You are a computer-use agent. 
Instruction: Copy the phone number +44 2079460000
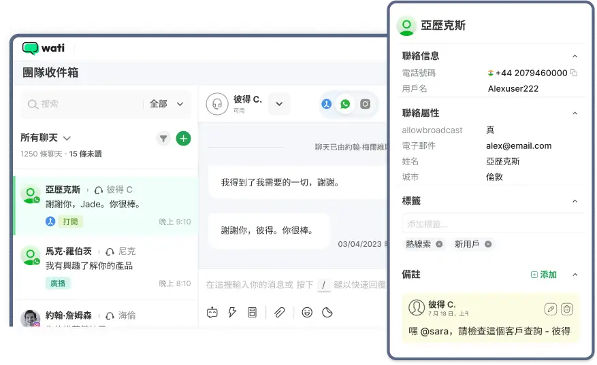pos(574,73)
